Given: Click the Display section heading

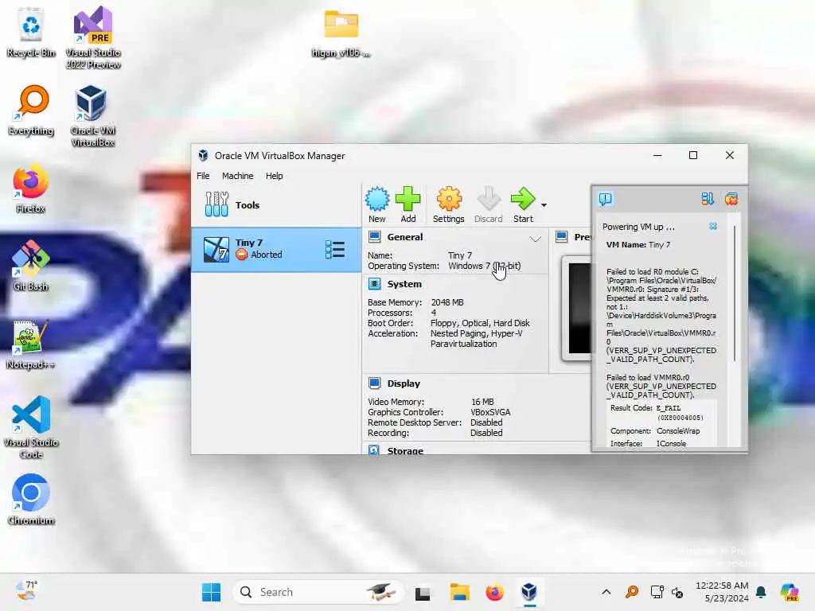Looking at the screenshot, I should pos(404,383).
